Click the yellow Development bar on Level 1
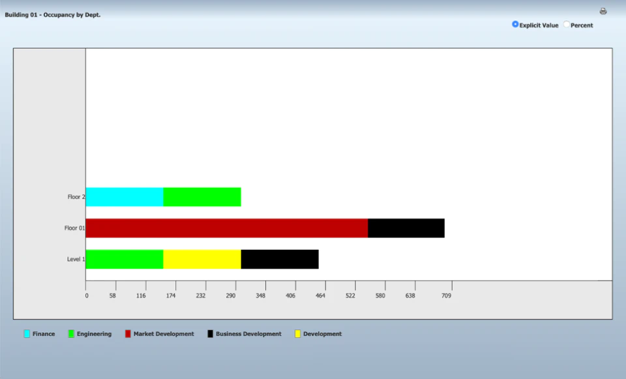The image size is (626, 379). point(202,259)
